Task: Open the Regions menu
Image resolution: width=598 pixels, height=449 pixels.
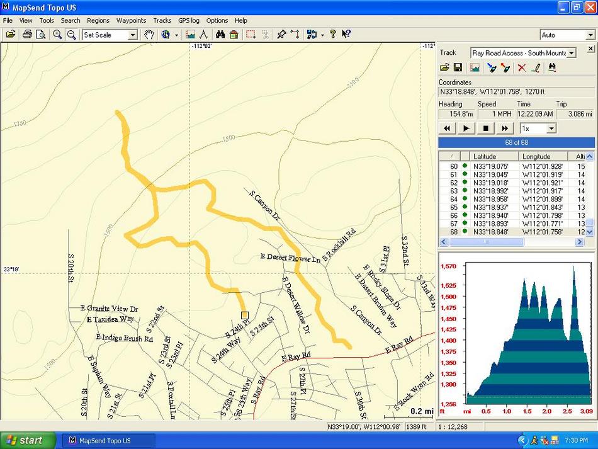Action: (98, 21)
